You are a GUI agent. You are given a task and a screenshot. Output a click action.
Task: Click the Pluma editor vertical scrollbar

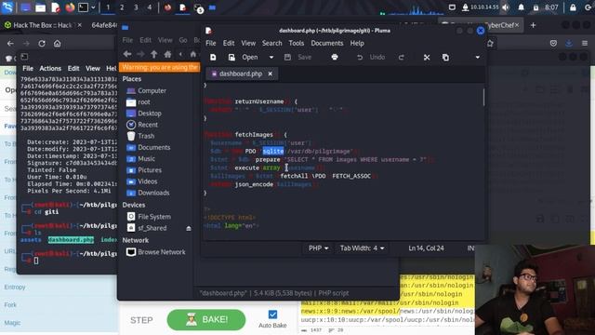tap(483, 97)
